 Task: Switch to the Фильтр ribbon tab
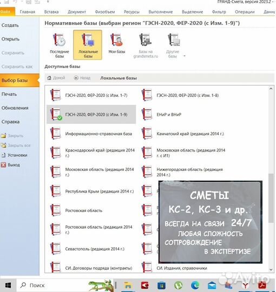[219, 12]
